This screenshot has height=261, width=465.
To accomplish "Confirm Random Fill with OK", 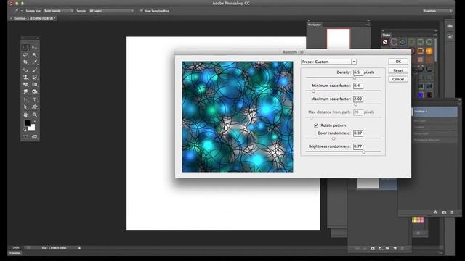I will pos(398,62).
